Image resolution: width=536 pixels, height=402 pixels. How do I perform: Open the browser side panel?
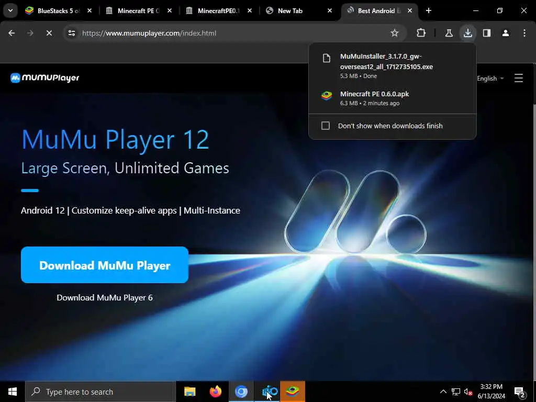pyautogui.click(x=487, y=33)
